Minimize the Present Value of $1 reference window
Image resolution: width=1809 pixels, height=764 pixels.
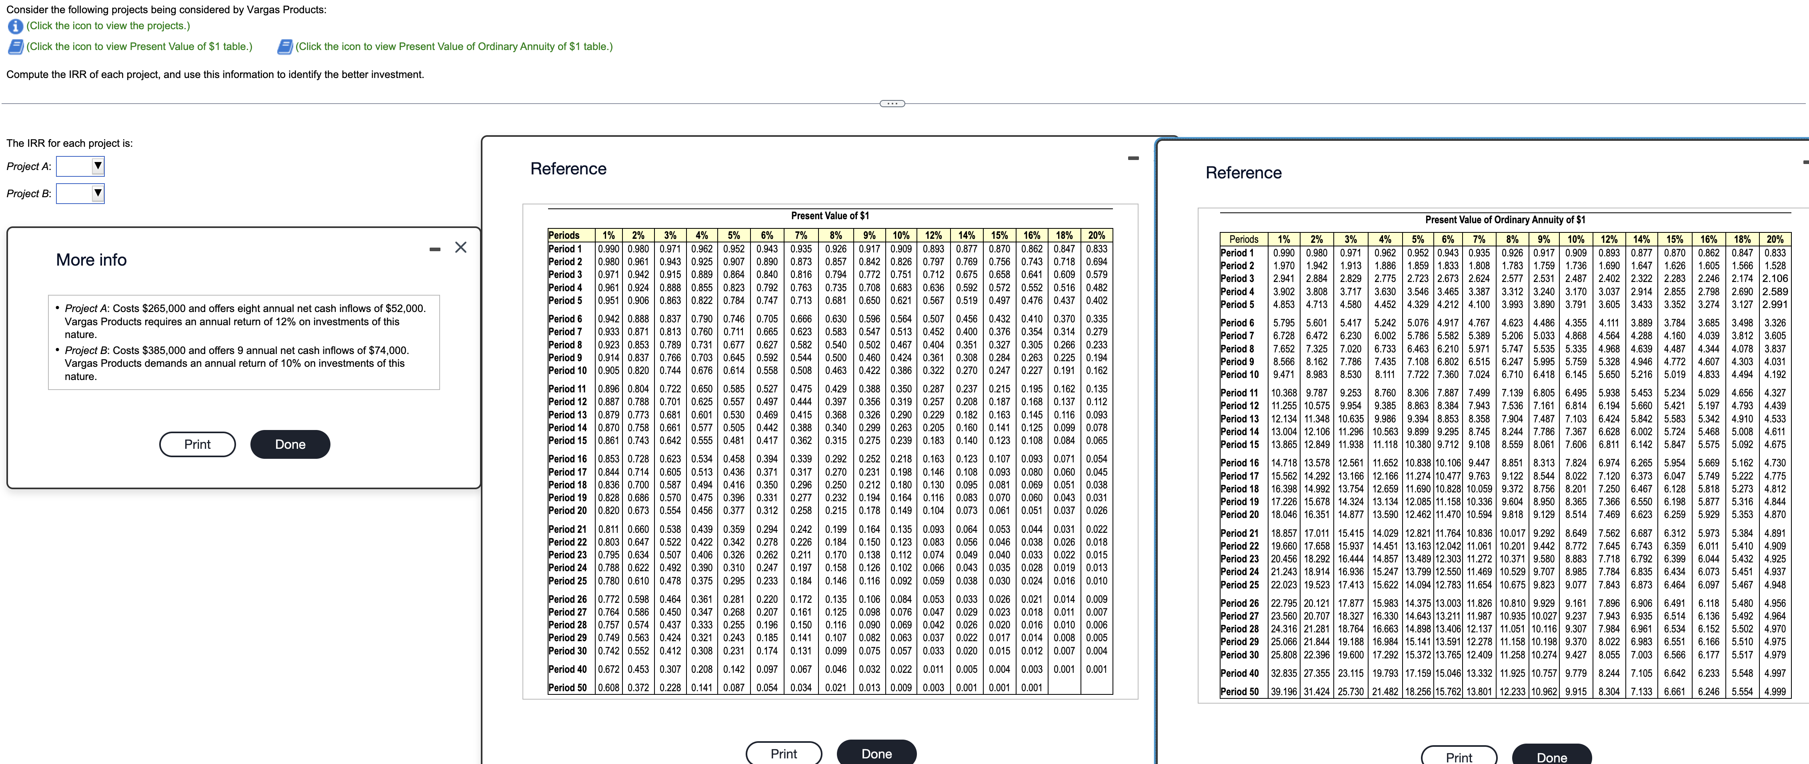(1133, 159)
